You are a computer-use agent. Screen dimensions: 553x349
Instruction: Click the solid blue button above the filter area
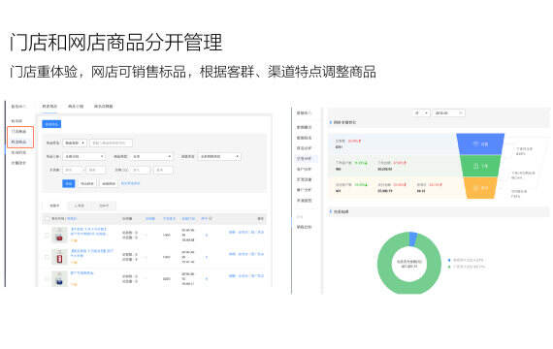coord(51,124)
